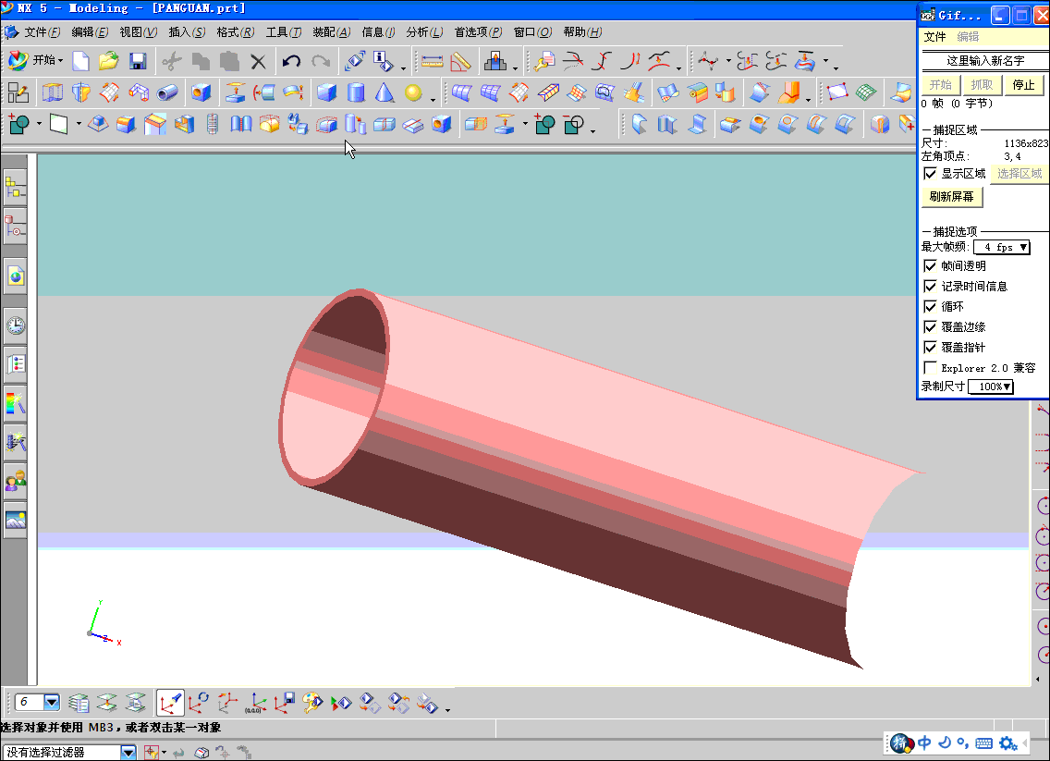Toggle 记录时间信息 checkbox

click(x=930, y=286)
